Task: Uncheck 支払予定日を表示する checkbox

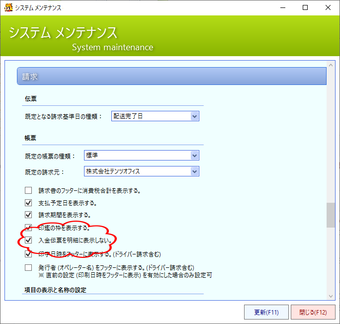Action: pyautogui.click(x=28, y=203)
